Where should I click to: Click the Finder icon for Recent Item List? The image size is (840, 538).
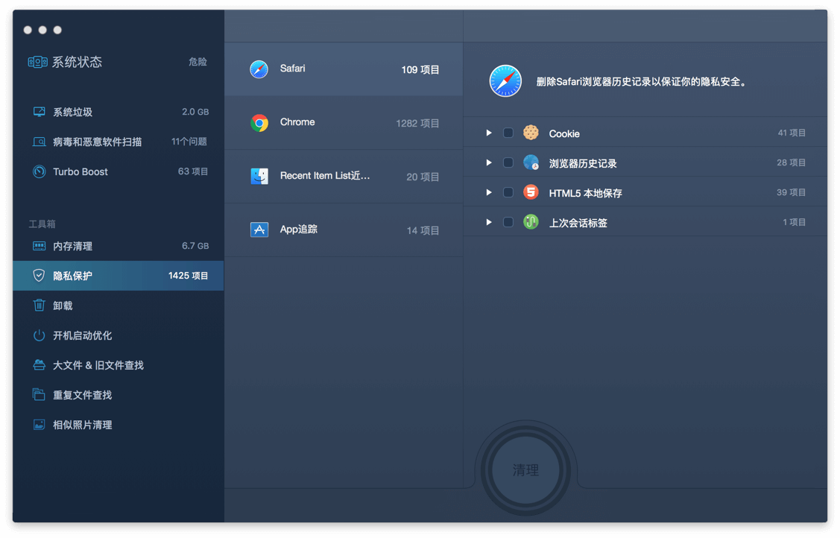click(259, 177)
